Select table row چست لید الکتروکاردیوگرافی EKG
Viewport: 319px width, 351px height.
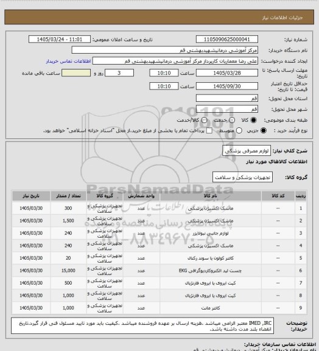(x=159, y=271)
